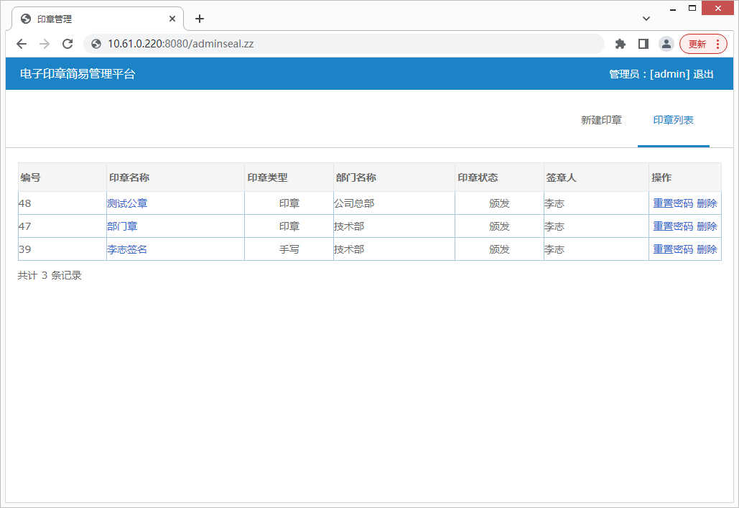Log out using the 退出 link

703,74
